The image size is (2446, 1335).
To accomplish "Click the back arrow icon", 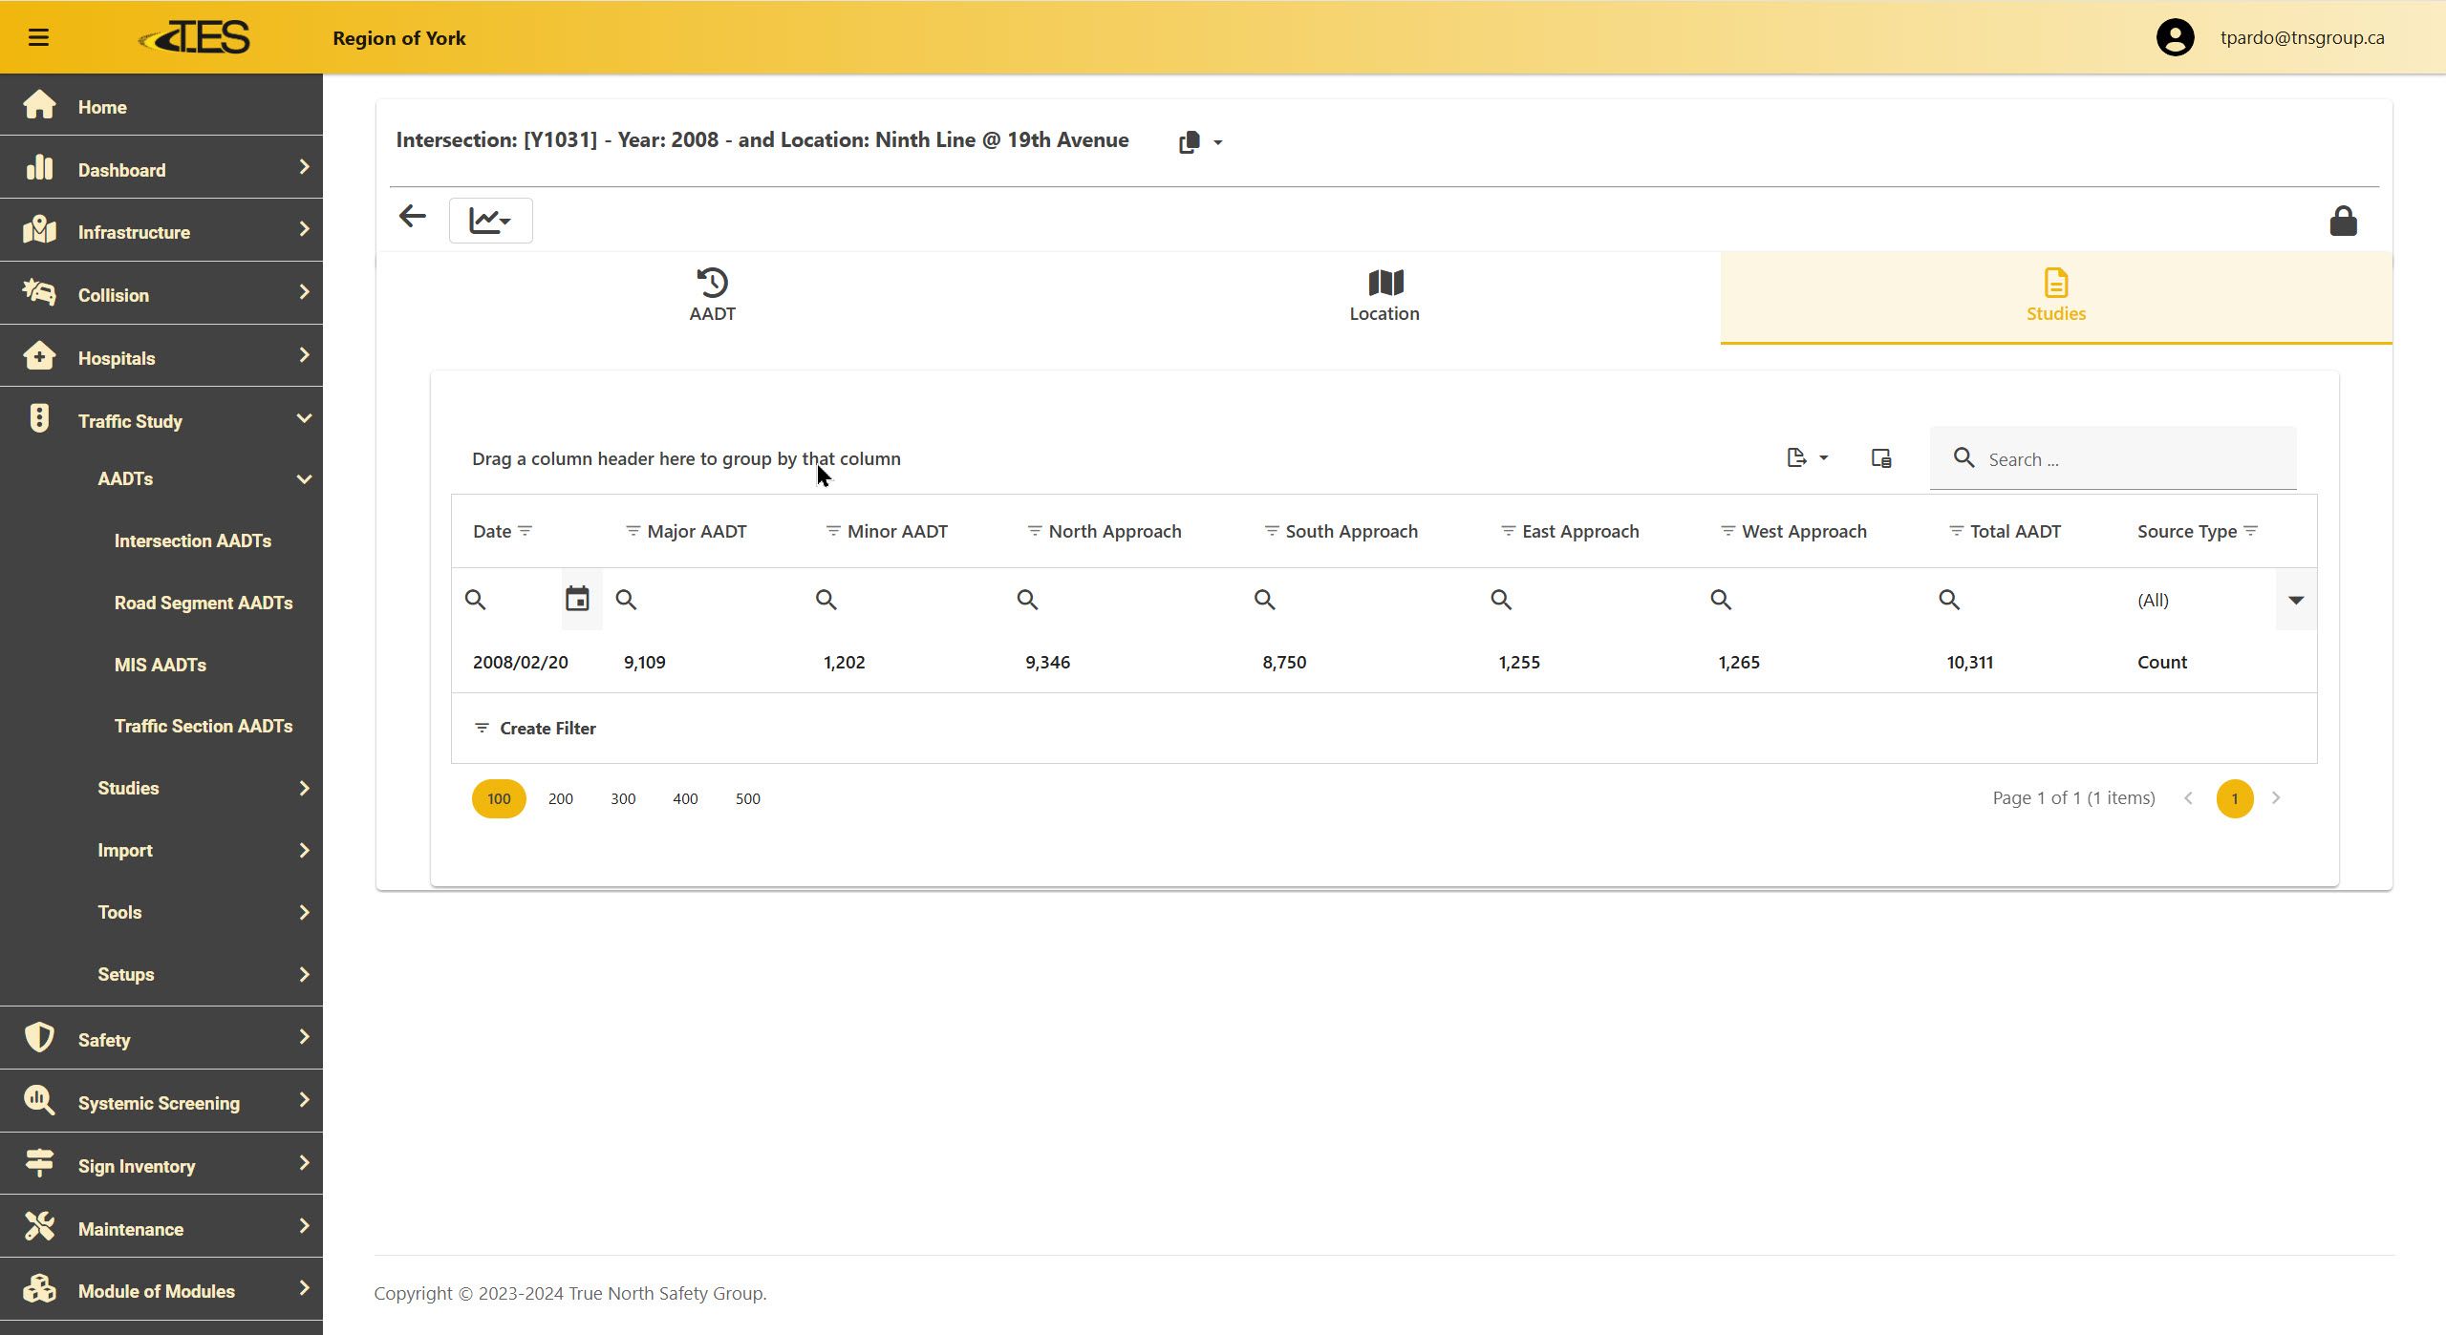I will 412,217.
